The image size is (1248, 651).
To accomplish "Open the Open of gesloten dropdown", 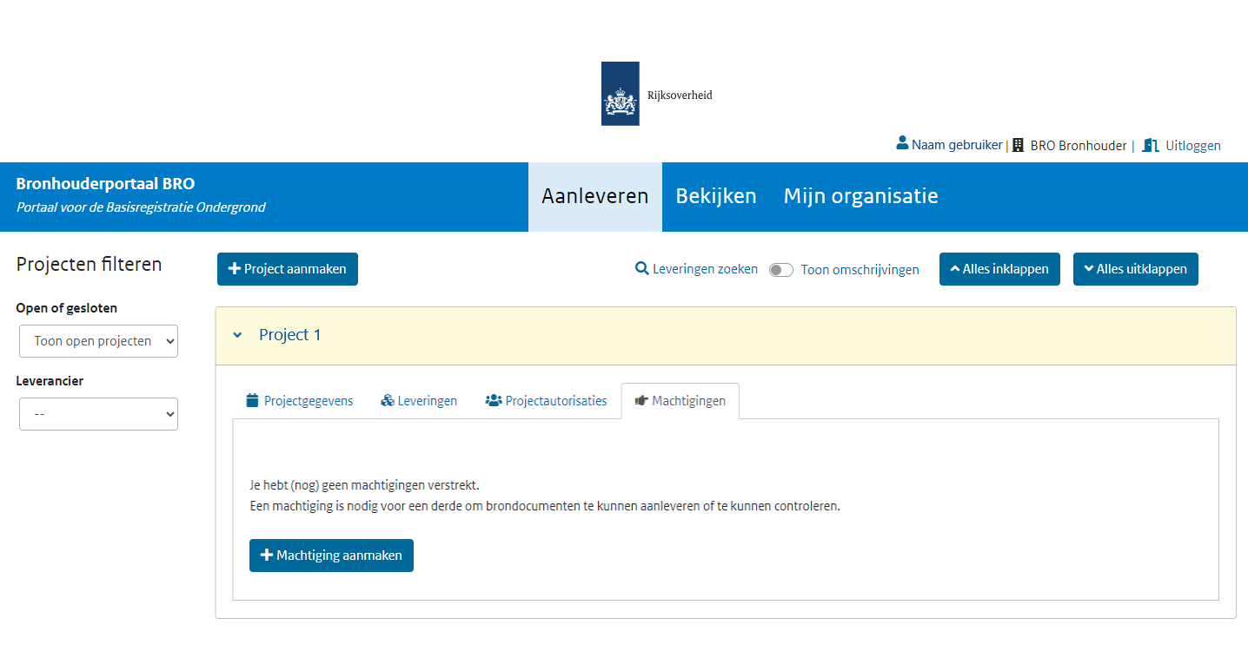I will coord(98,340).
